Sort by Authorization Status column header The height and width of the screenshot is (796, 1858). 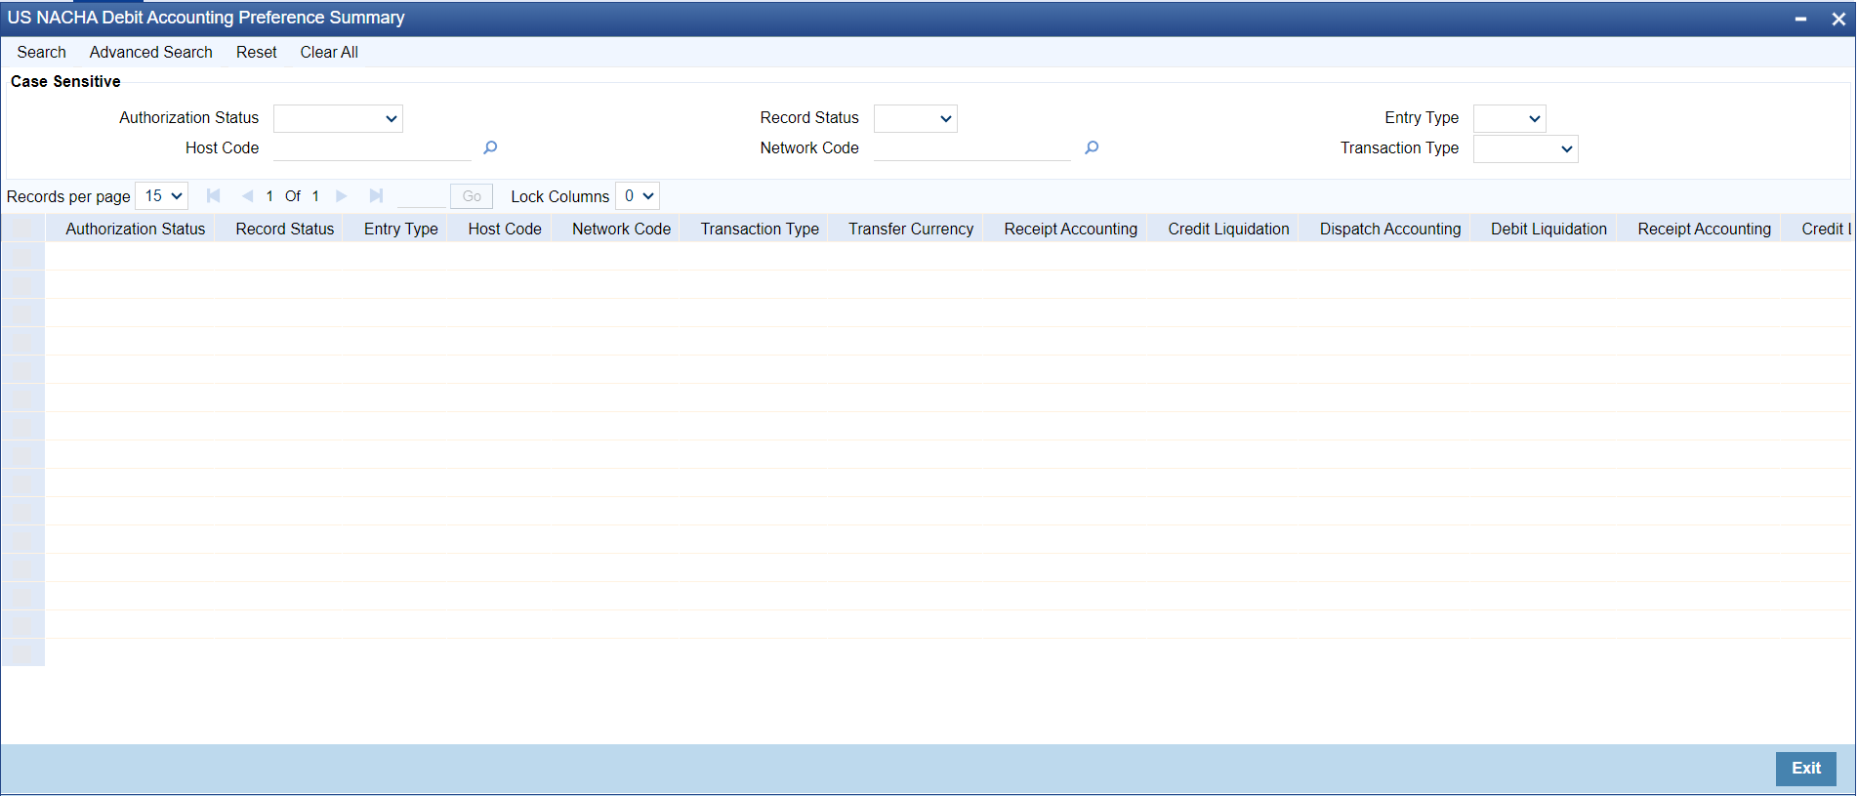tap(136, 229)
